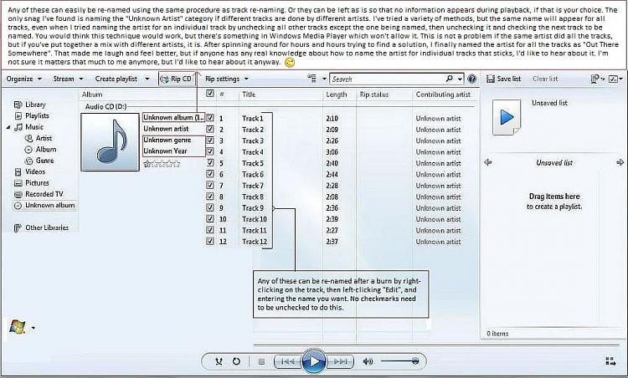Uncheck the Track 2 checkbox
The image size is (628, 378).
point(210,129)
